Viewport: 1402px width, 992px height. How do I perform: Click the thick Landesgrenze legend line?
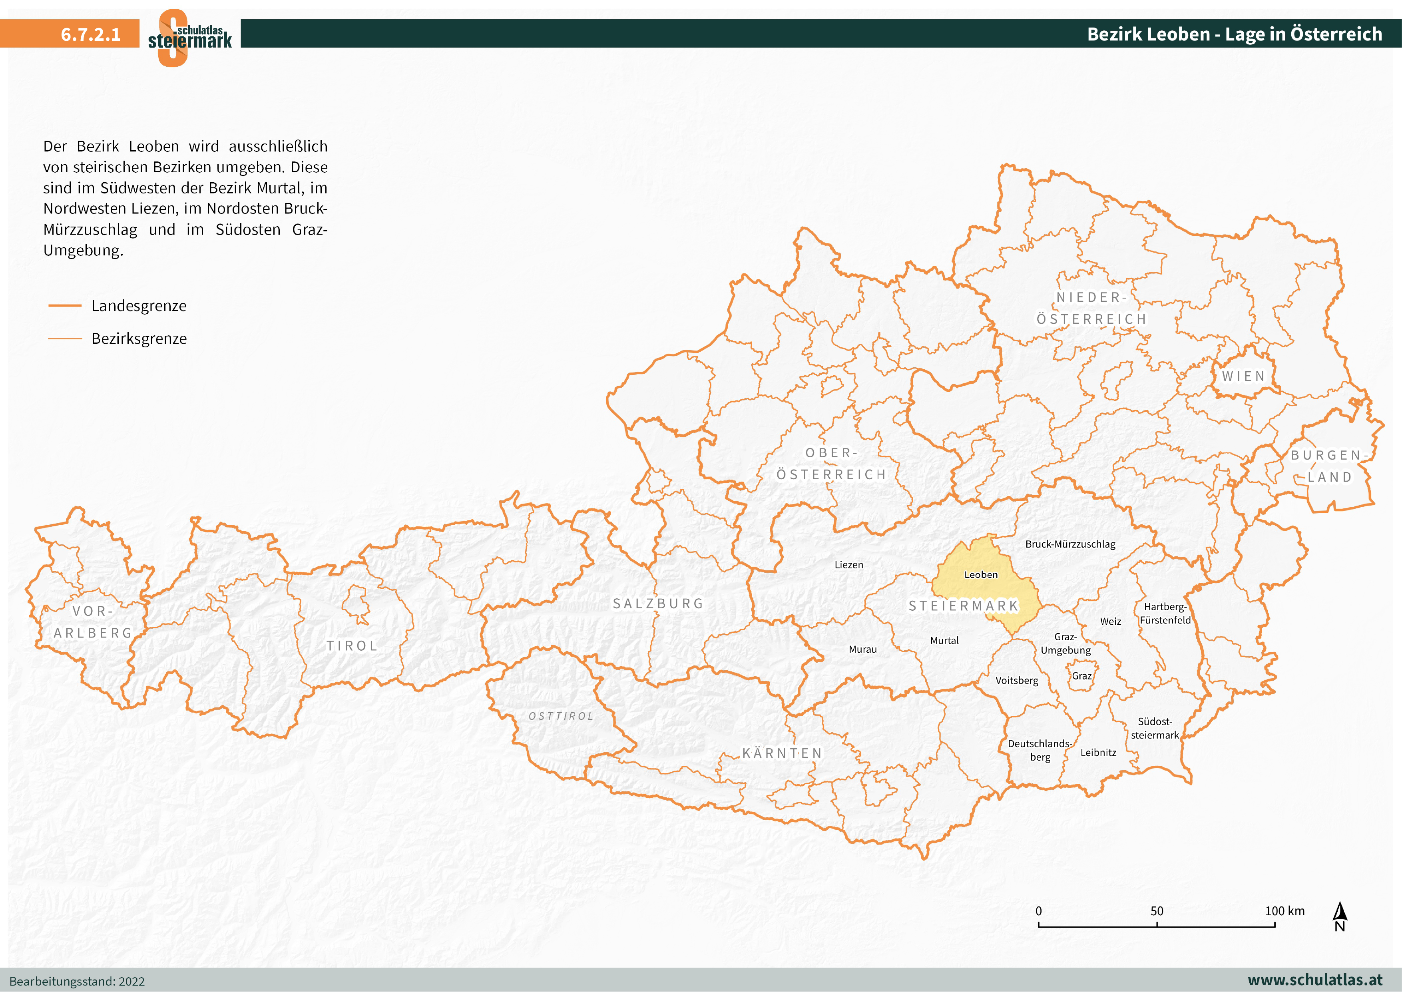point(65,305)
